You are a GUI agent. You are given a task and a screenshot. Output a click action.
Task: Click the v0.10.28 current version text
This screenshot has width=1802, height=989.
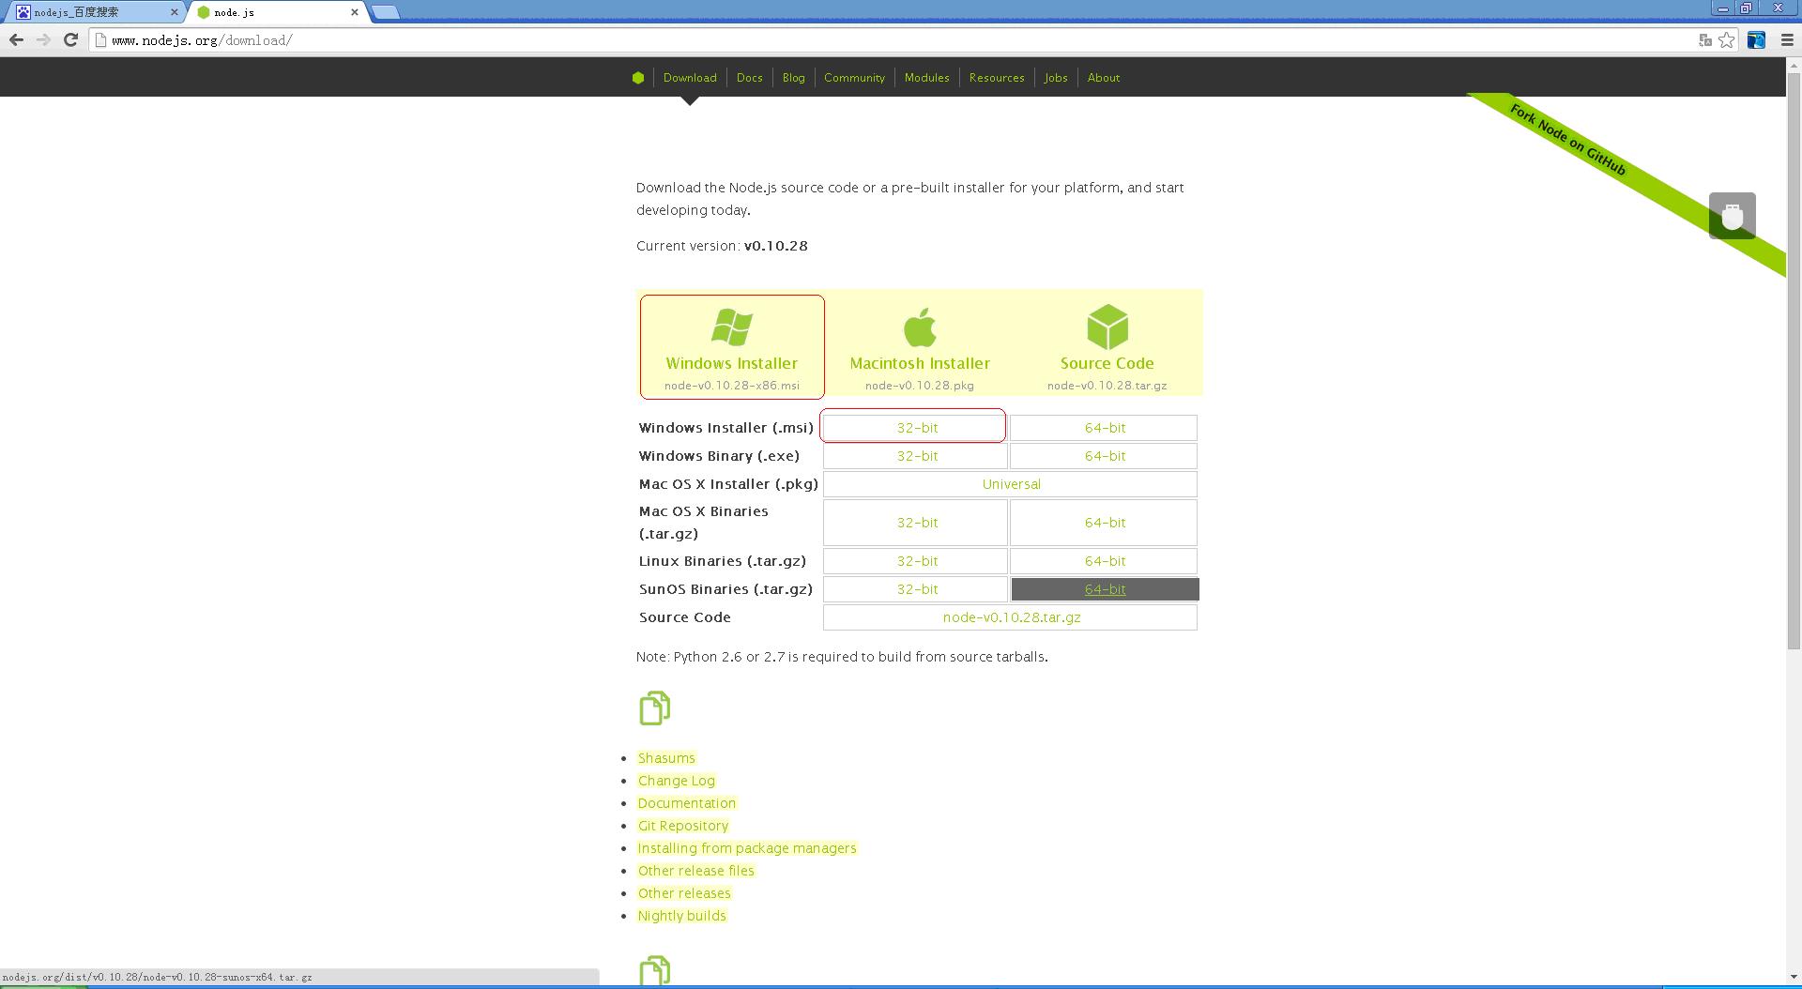coord(776,246)
